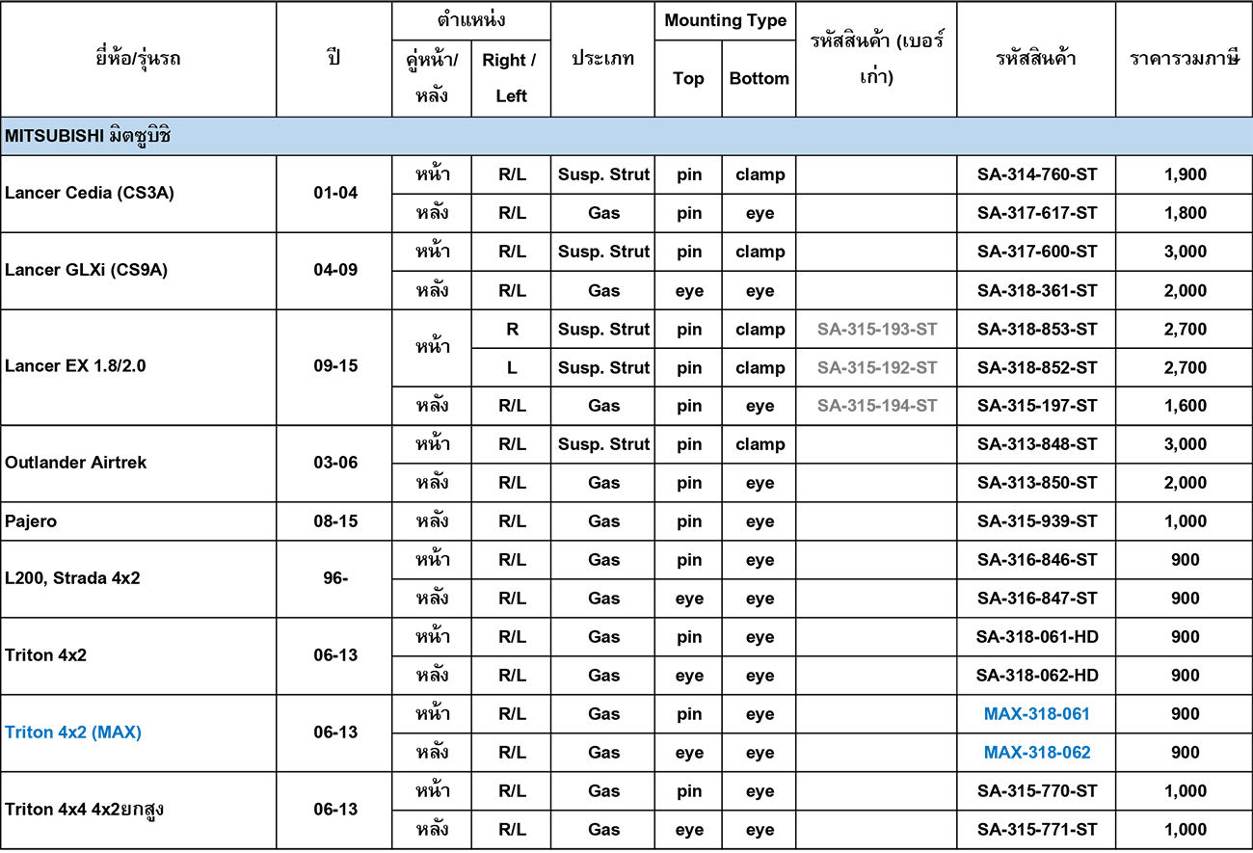Click the 1,900 price for SA-314-760-ST
1253x853 pixels.
coord(1185,174)
